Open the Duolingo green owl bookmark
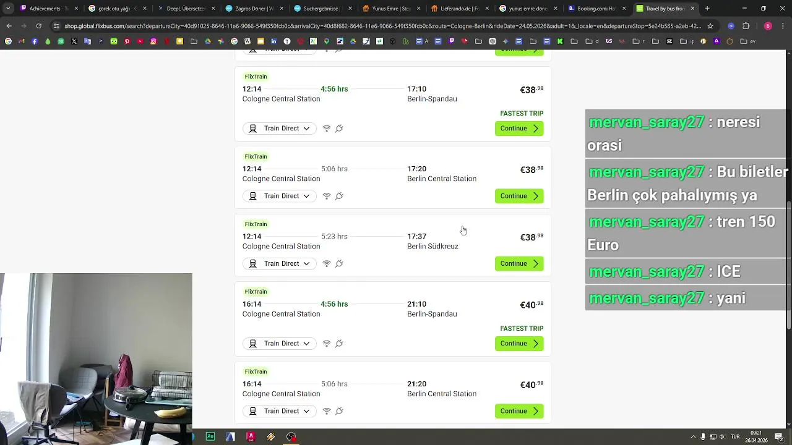This screenshot has height=445, width=792. click(x=114, y=41)
